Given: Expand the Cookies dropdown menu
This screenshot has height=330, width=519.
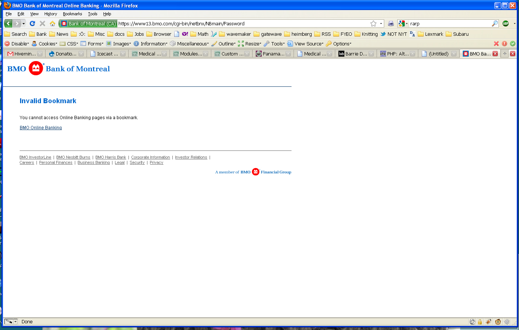Looking at the screenshot, I should (x=45, y=44).
